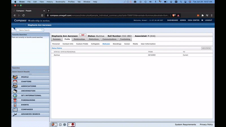Open the macOS History menu
The height and width of the screenshot is (127, 226).
pos(50,2)
